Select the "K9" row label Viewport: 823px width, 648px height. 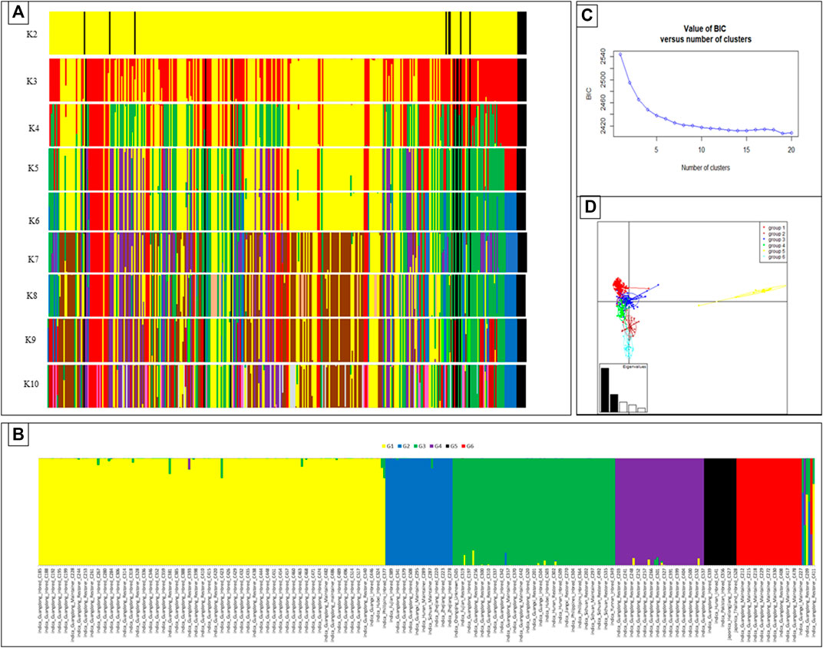[x=31, y=339]
